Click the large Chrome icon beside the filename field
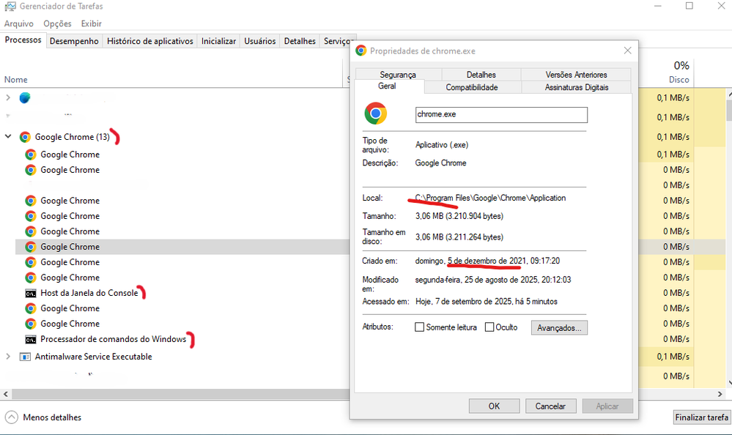Screen dimensions: 732x435 pyautogui.click(x=376, y=114)
